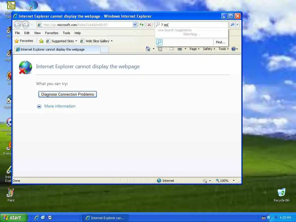Open the View menu
The height and width of the screenshot is (222, 296).
(x=37, y=33)
